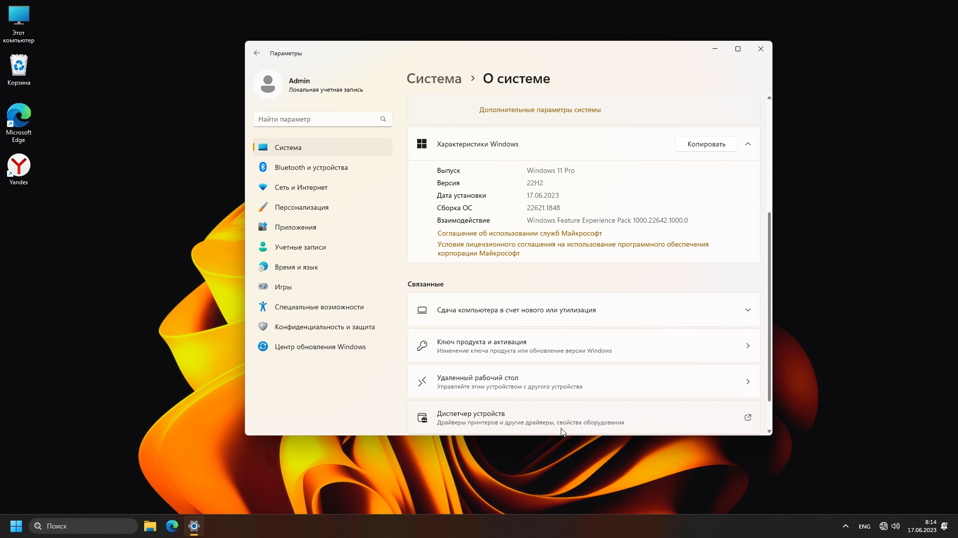
Task: Select Приложения in sidebar
Action: (295, 227)
